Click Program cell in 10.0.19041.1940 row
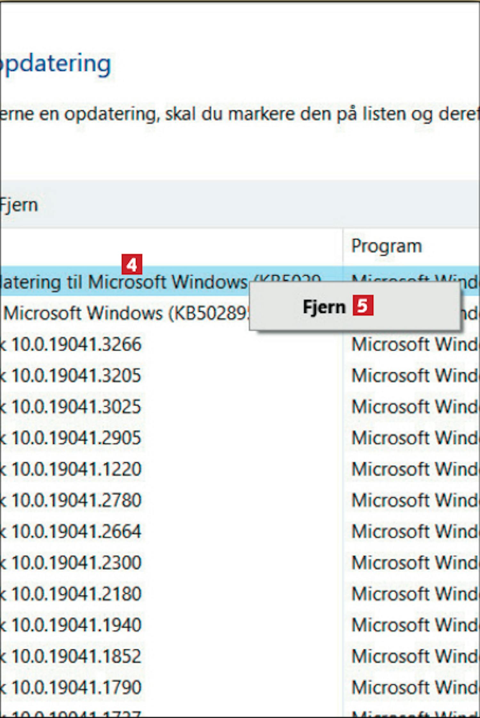 coord(415,625)
